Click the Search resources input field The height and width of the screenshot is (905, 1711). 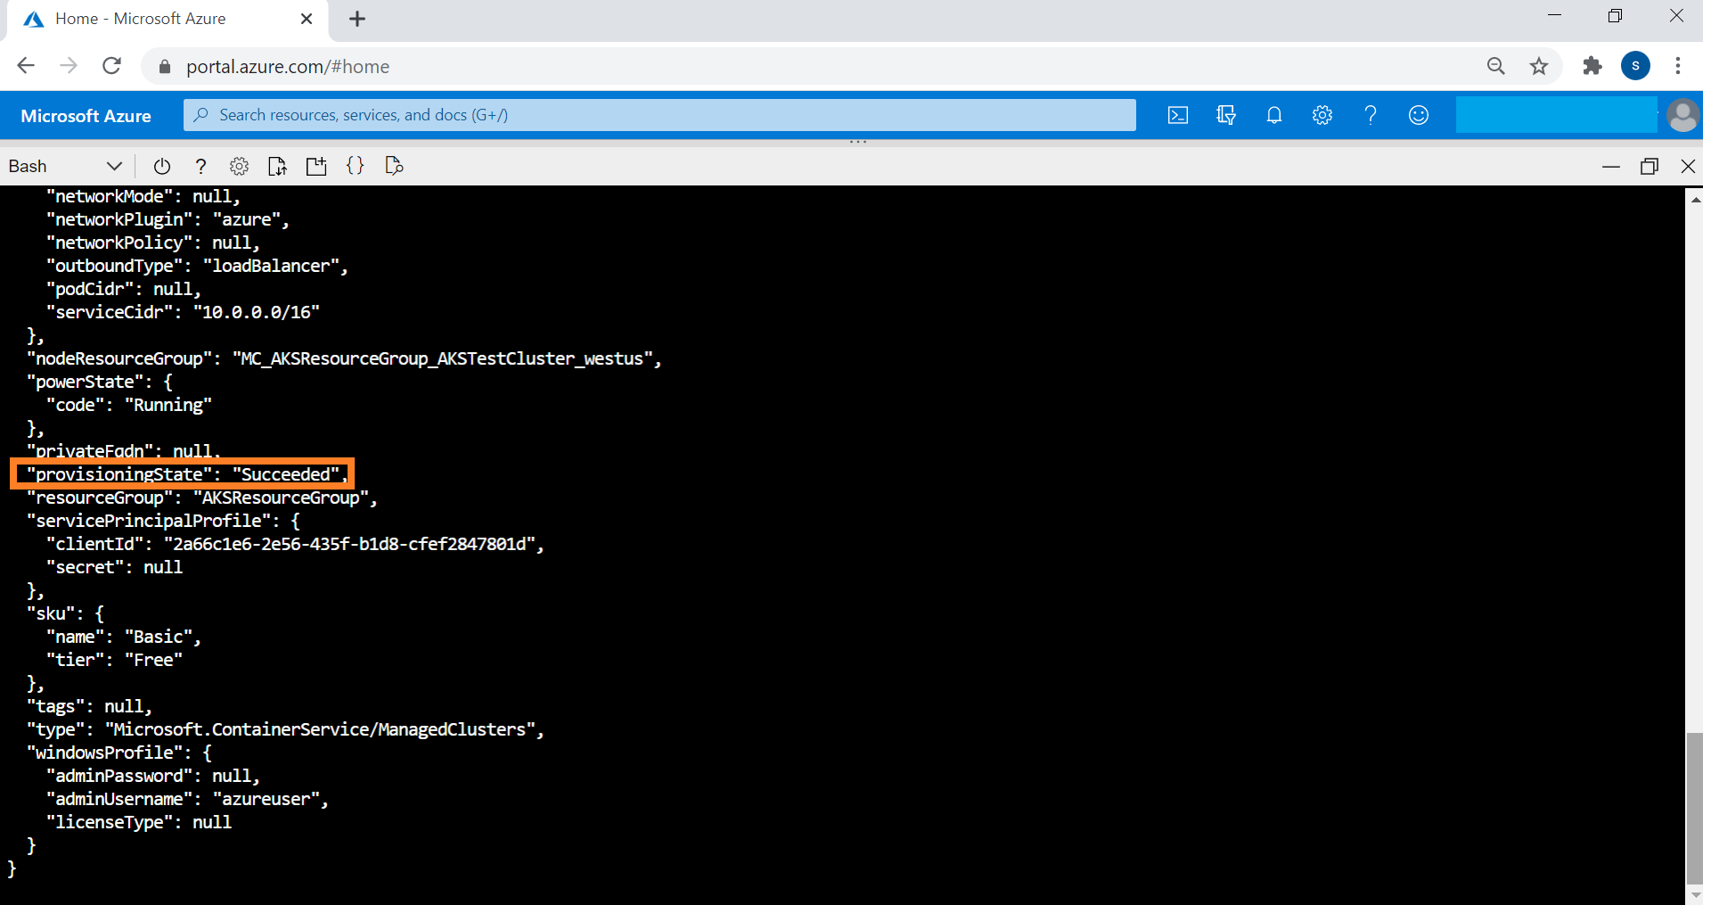[659, 115]
